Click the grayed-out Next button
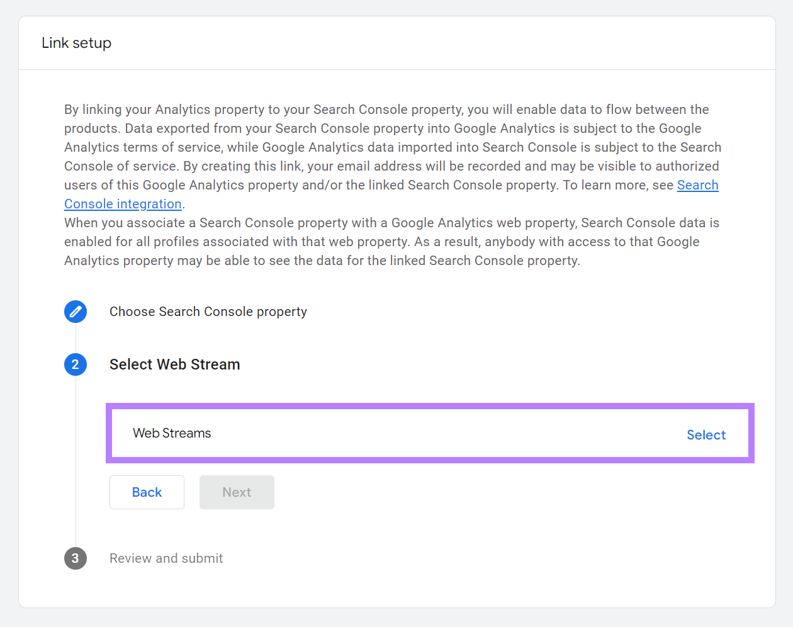Image resolution: width=793 pixels, height=627 pixels. [x=237, y=492]
